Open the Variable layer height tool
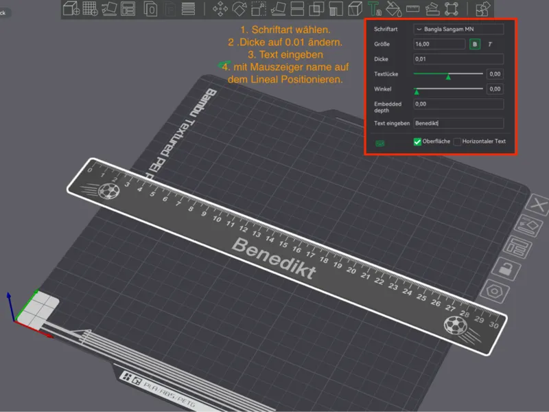Image resolution: width=549 pixels, height=412 pixels. pyautogui.click(x=188, y=9)
